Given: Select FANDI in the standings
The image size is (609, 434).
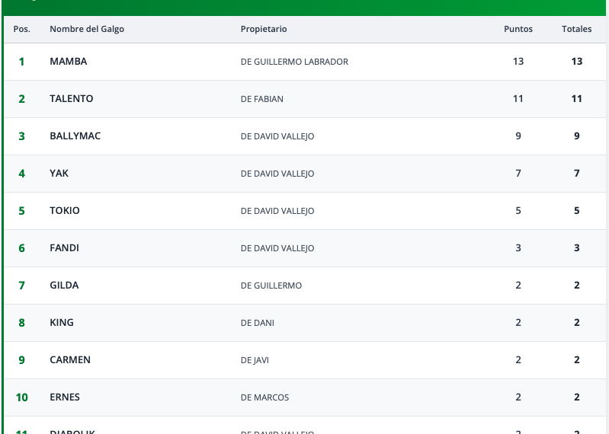Looking at the screenshot, I should tap(65, 248).
